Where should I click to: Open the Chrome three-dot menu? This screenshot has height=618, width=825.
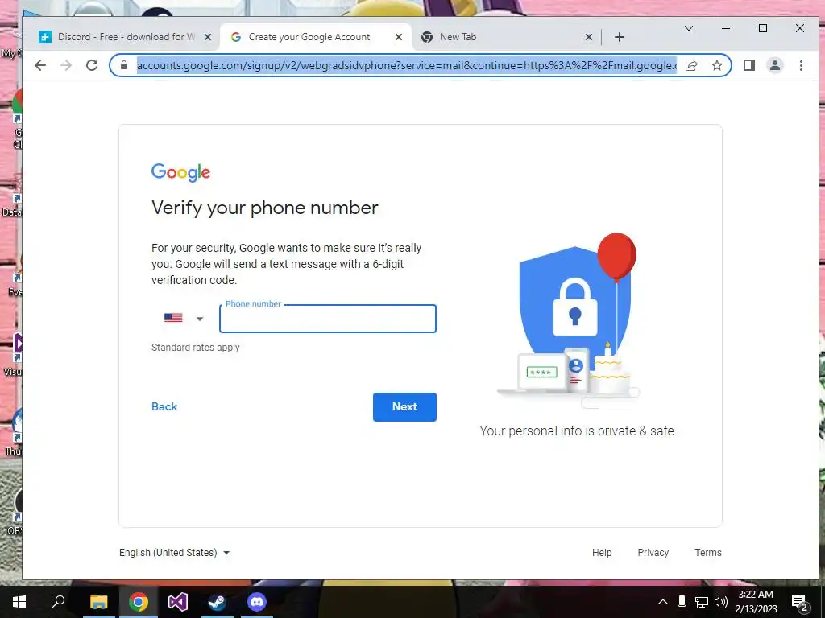coord(801,65)
